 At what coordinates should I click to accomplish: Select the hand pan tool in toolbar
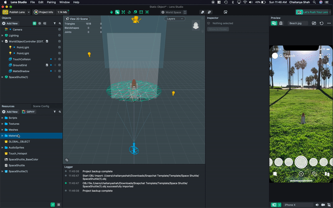(111, 12)
